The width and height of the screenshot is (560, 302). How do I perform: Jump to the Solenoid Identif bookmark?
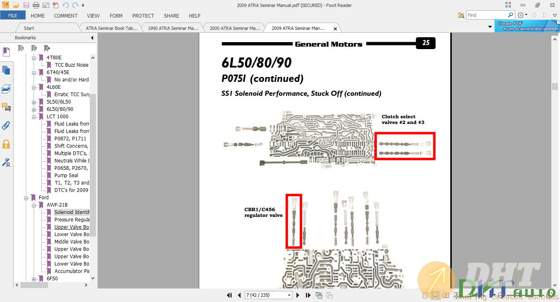72,212
